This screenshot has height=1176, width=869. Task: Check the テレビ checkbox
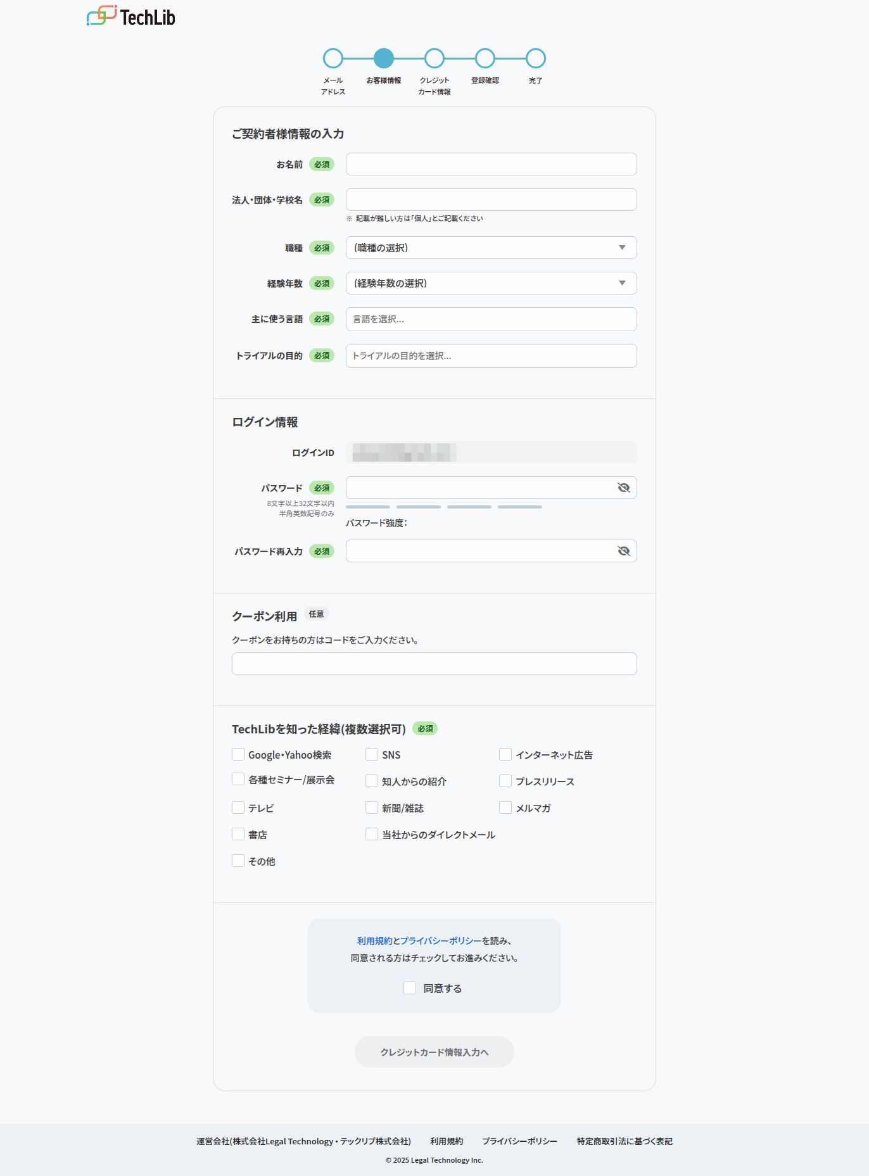[x=238, y=807]
